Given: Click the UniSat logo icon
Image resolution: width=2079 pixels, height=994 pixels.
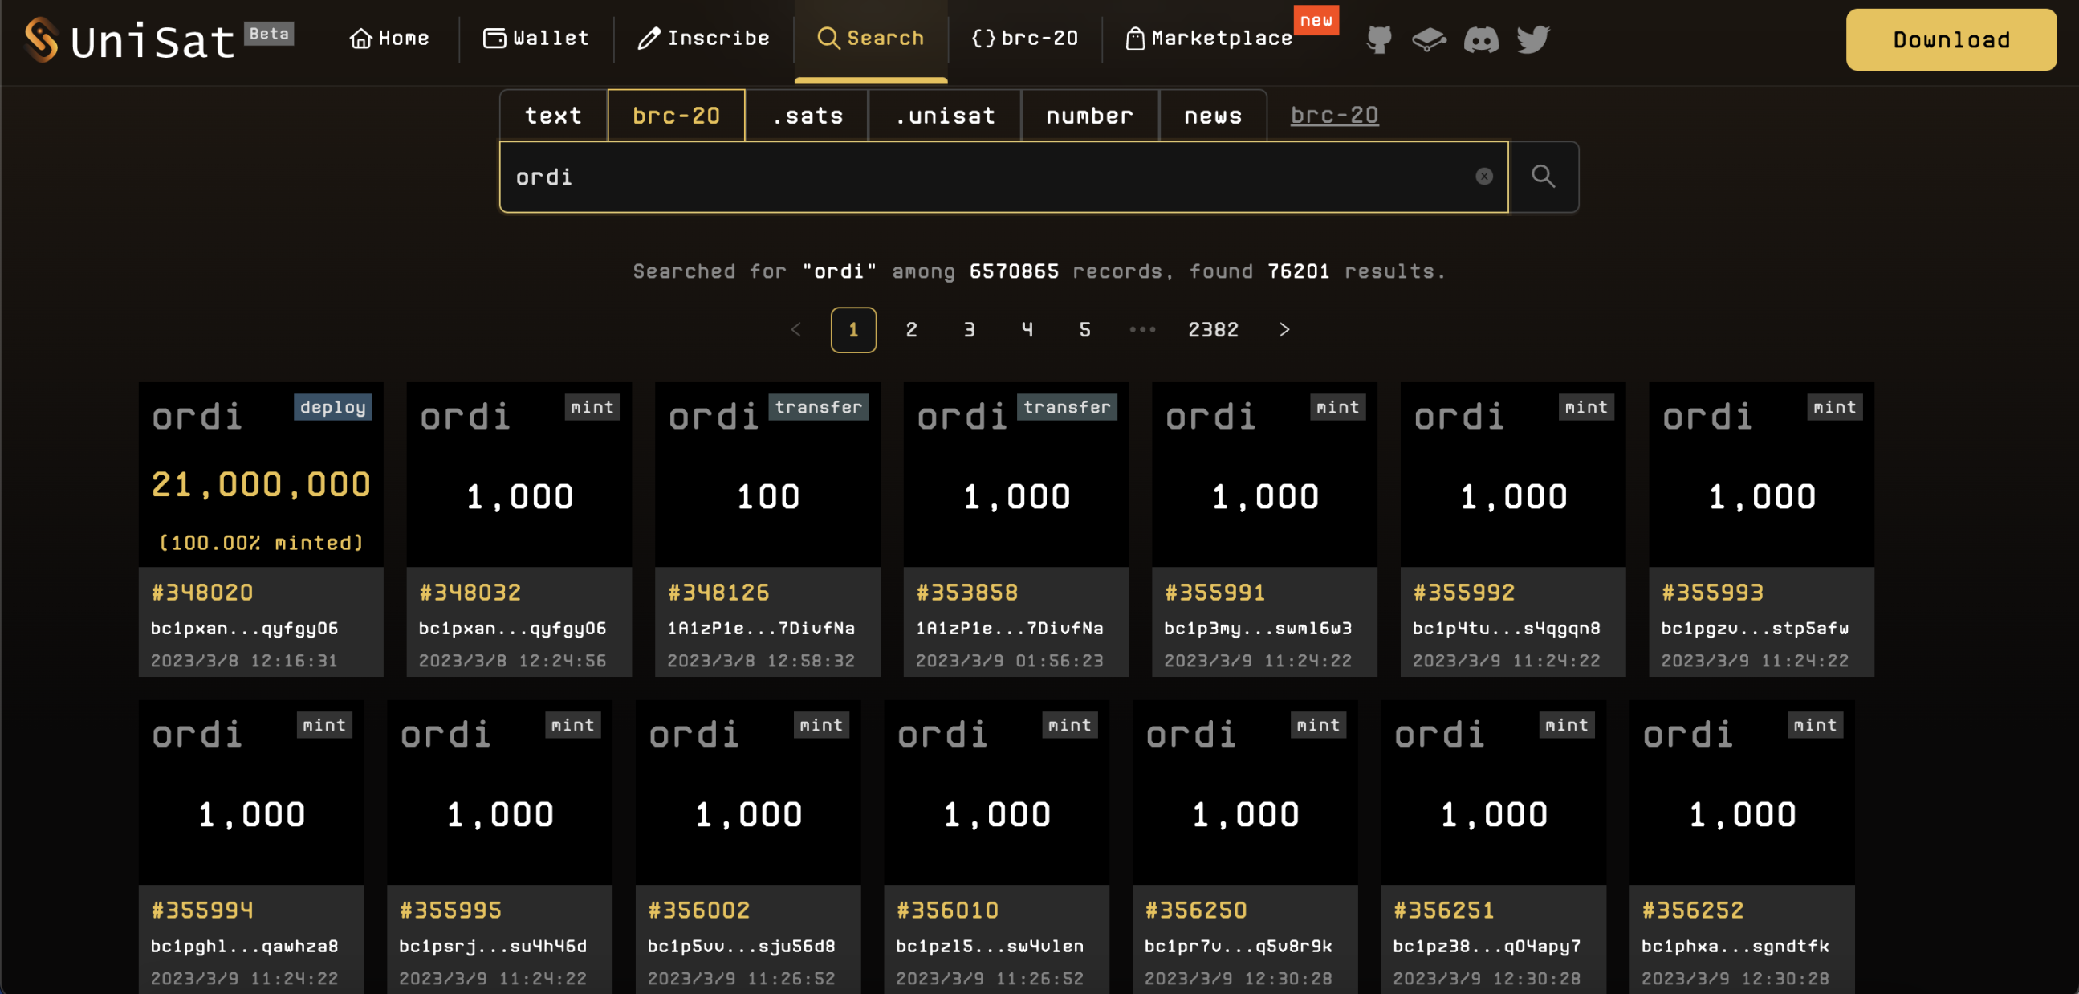Looking at the screenshot, I should [x=41, y=39].
